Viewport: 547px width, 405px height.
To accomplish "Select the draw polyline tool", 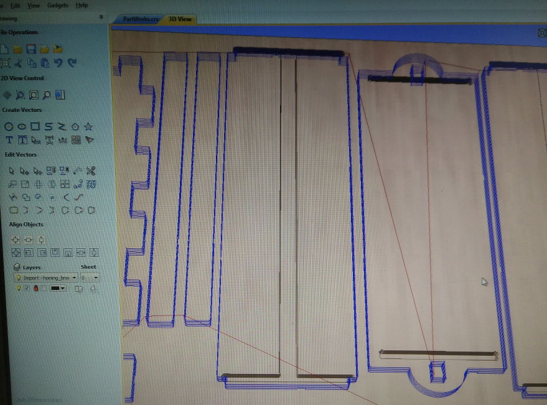I will tap(62, 126).
